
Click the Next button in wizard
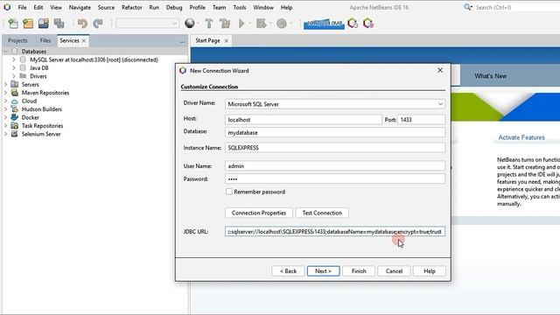coord(323,271)
